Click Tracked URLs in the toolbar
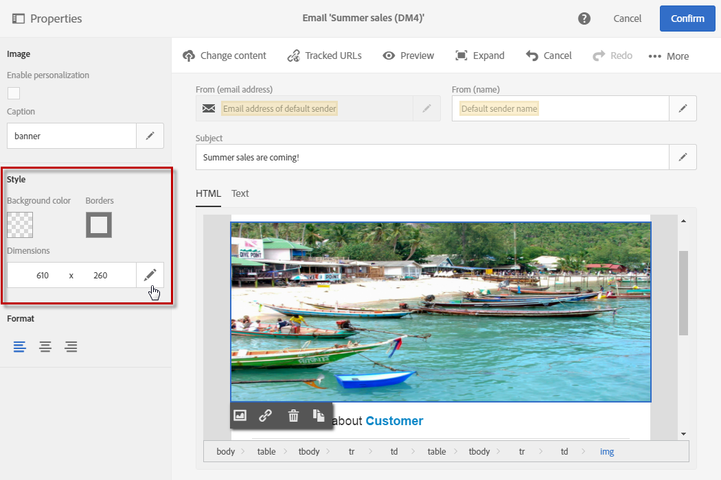Screen dimensions: 721x480 pos(324,56)
